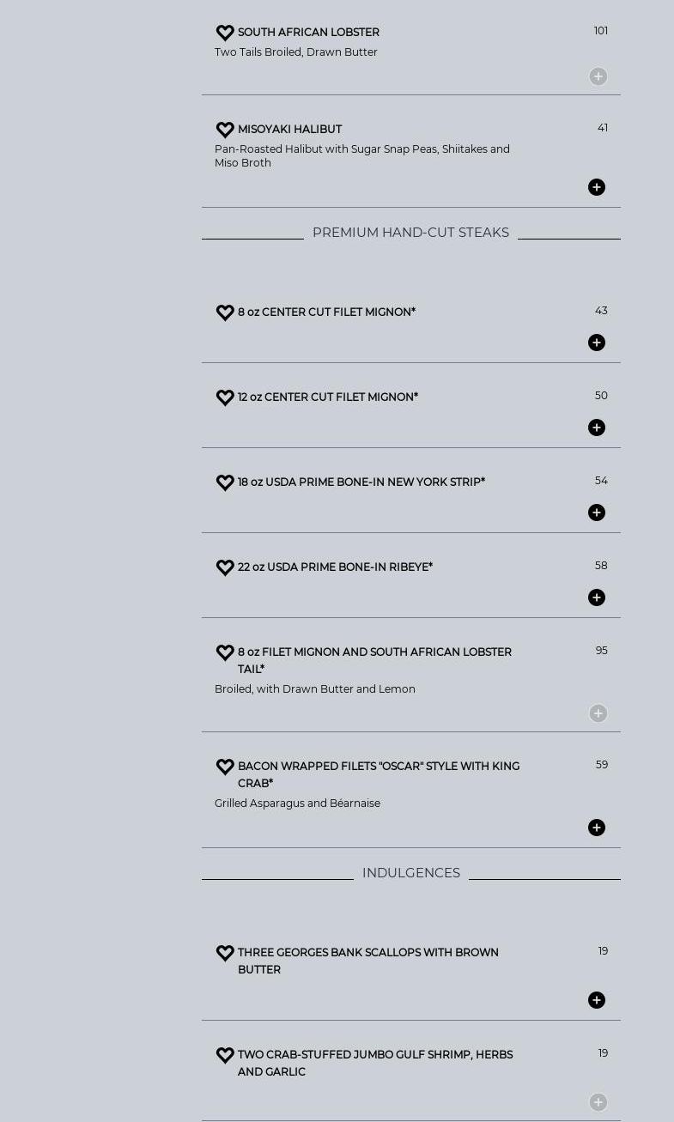Favorite the South African Lobster heart icon
674x1122 pixels.
tap(225, 33)
